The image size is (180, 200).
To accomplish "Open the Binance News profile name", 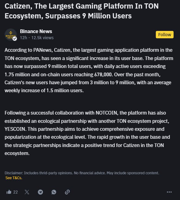I will click(36, 31).
